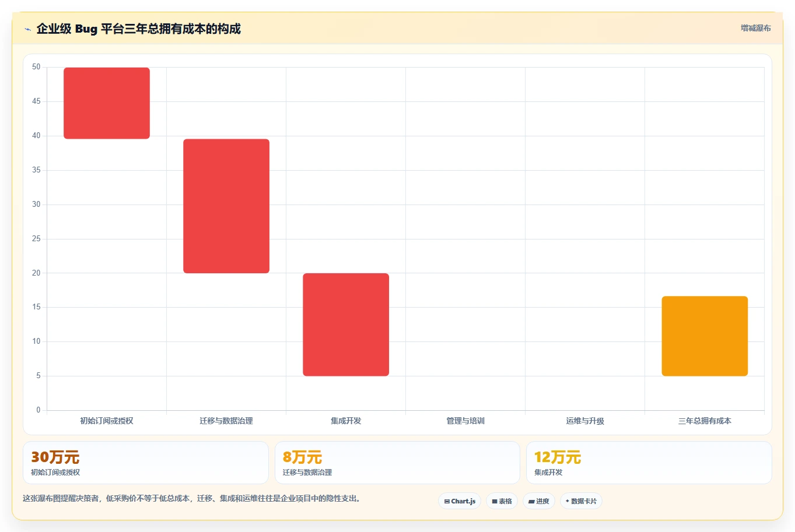Open the 30万元 初始订阅或授权 data card
The width and height of the screenshot is (795, 532).
coord(146,463)
